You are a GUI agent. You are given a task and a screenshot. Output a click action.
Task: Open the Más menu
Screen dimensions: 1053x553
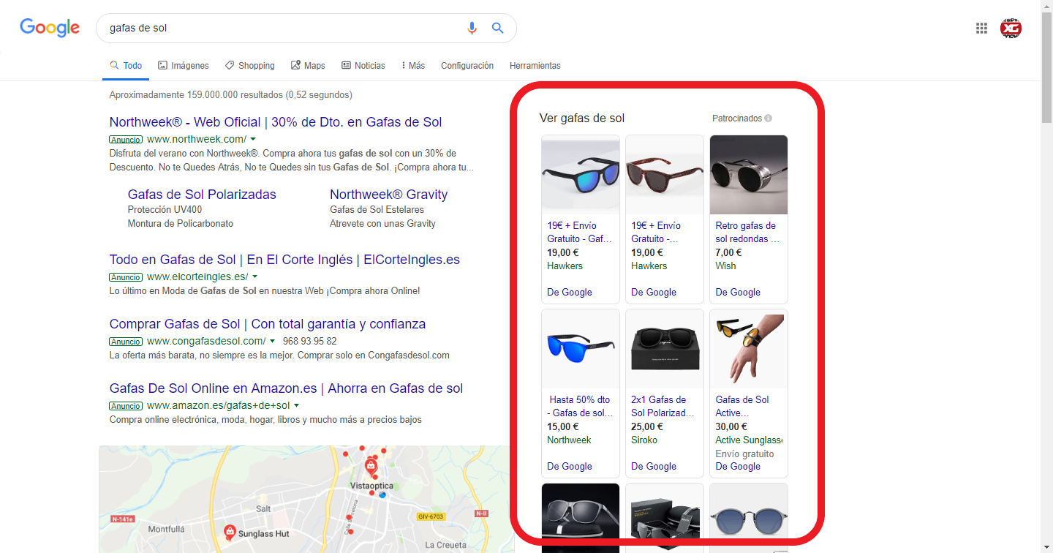click(x=413, y=66)
